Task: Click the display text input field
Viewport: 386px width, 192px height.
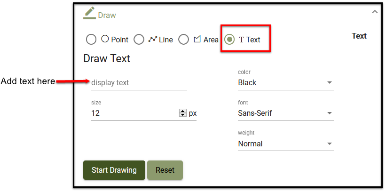Action: pyautogui.click(x=139, y=83)
